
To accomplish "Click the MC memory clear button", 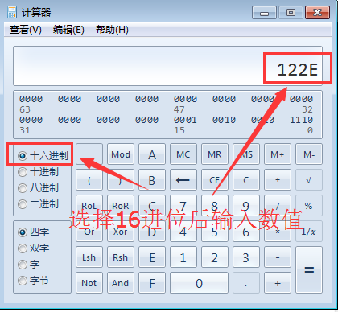I will tap(183, 154).
